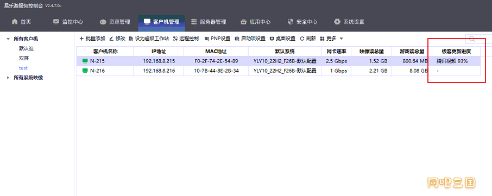The height and width of the screenshot is (196, 492).
Task: Select the test group
Action: pos(23,68)
